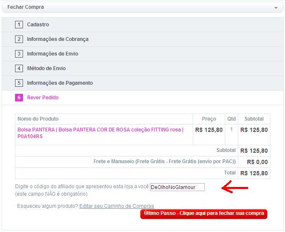The height and width of the screenshot is (232, 285).
Task: Click step number 3 box
Action: 19,54
